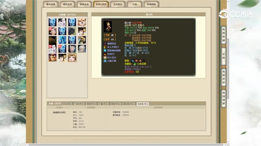Click the 心有灵犀 skill name text

point(142,64)
